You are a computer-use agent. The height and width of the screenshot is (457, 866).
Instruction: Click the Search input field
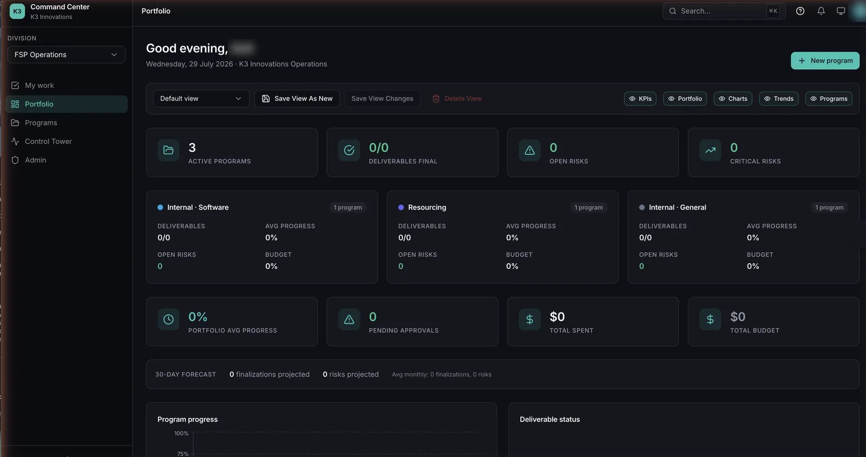724,11
